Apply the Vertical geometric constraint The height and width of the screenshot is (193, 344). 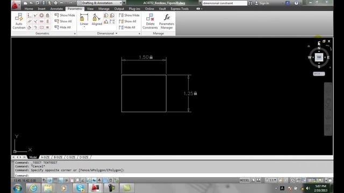pyautogui.click(x=47, y=21)
